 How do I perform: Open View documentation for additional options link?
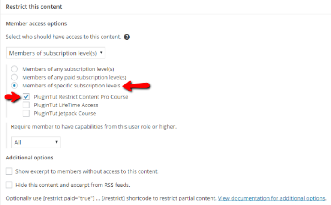tap(271, 198)
